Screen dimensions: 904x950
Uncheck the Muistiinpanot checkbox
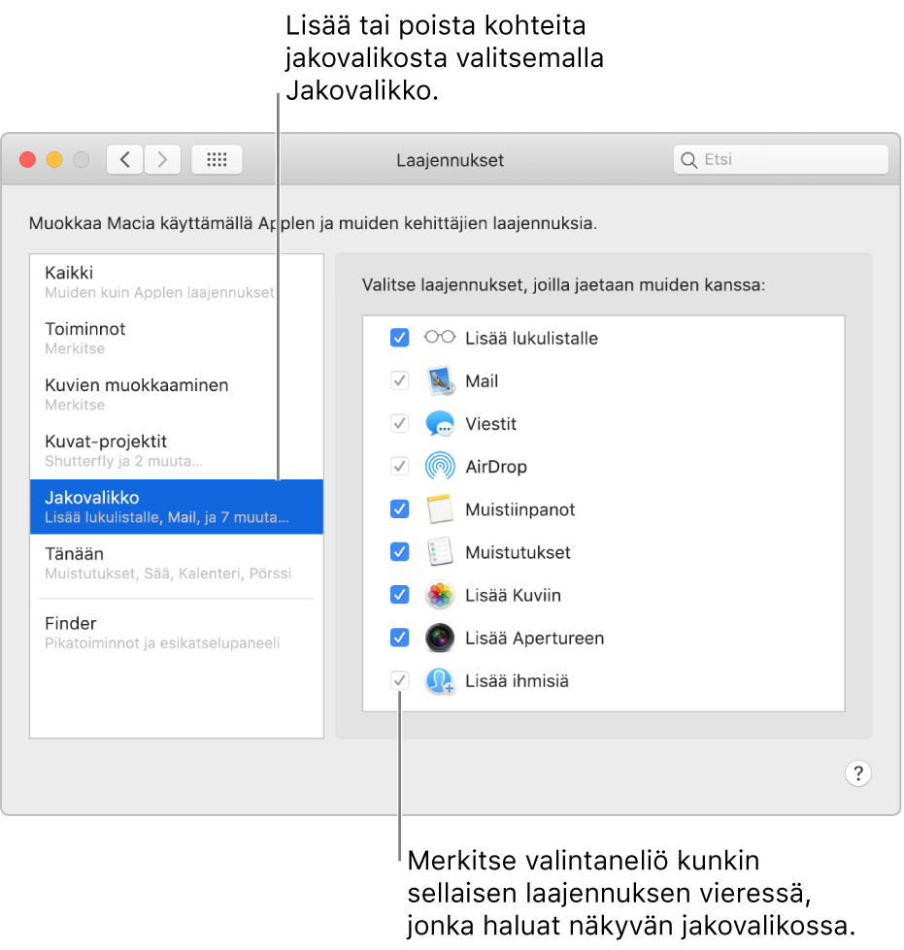[399, 508]
